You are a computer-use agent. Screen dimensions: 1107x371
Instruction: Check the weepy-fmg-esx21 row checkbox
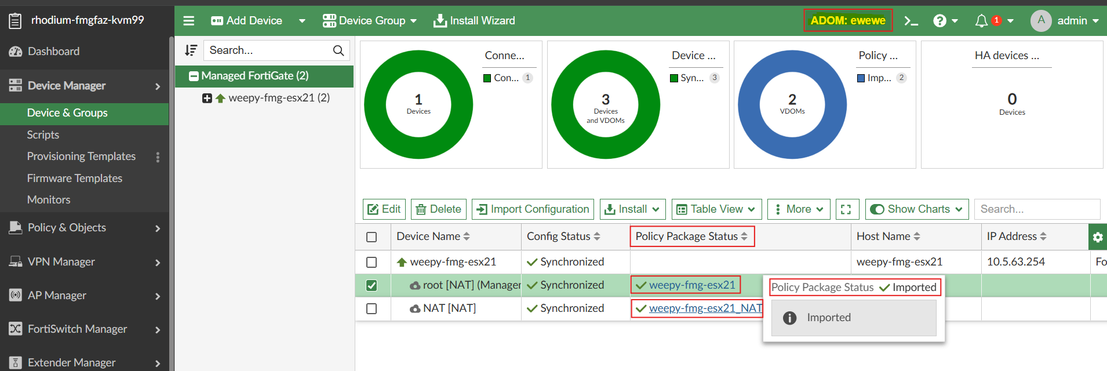click(372, 262)
